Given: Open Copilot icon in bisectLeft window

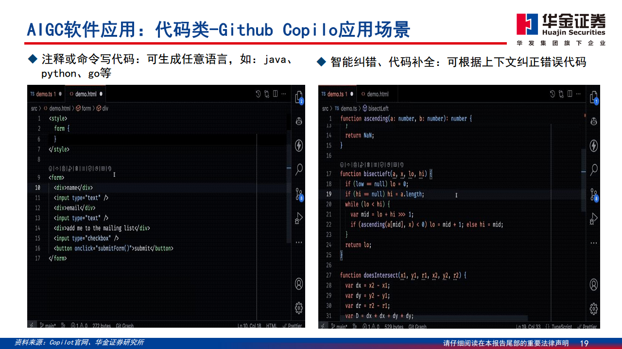Looking at the screenshot, I should click(x=593, y=121).
